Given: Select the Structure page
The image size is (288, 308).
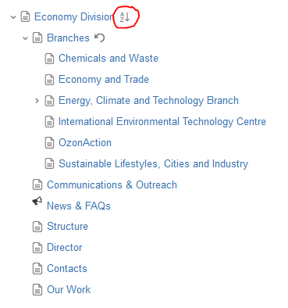Looking at the screenshot, I should click(x=67, y=226).
